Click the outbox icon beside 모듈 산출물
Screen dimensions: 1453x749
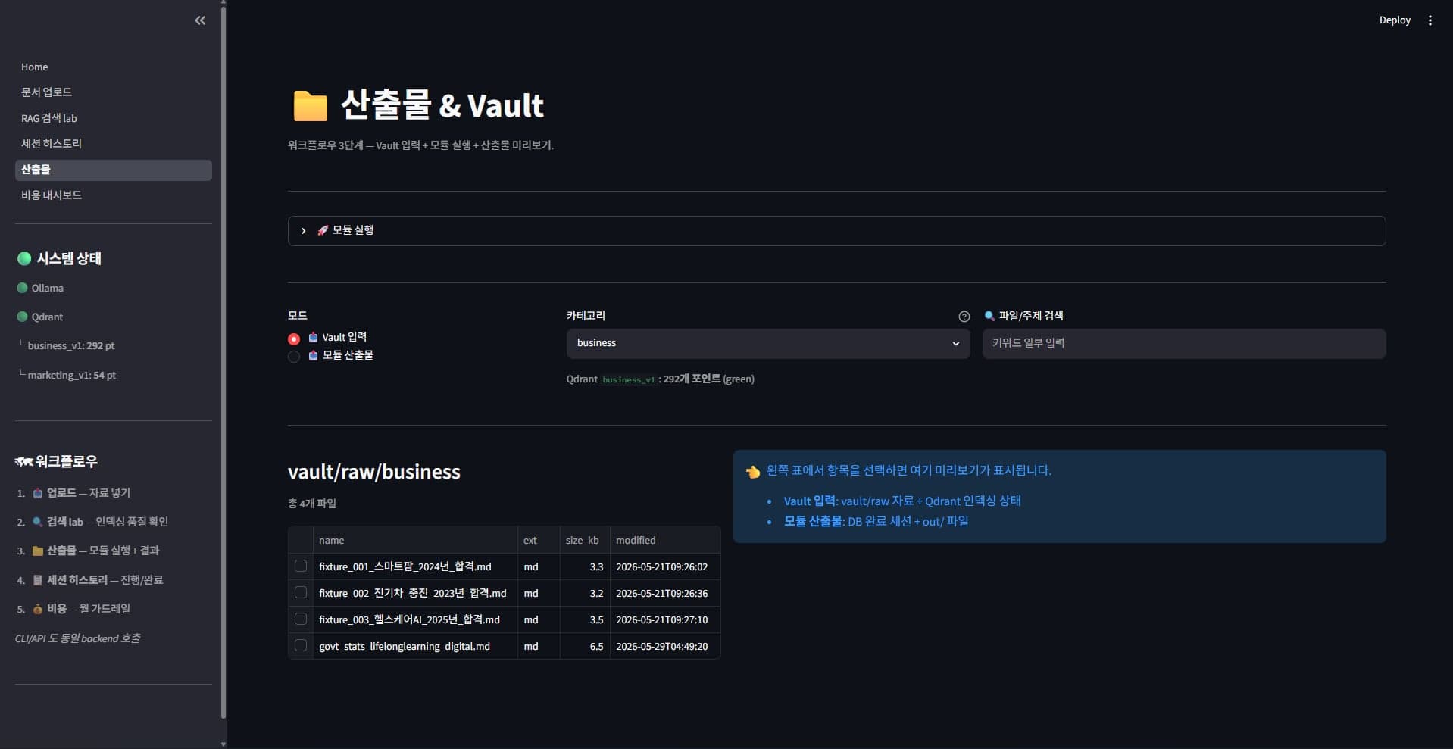click(313, 355)
